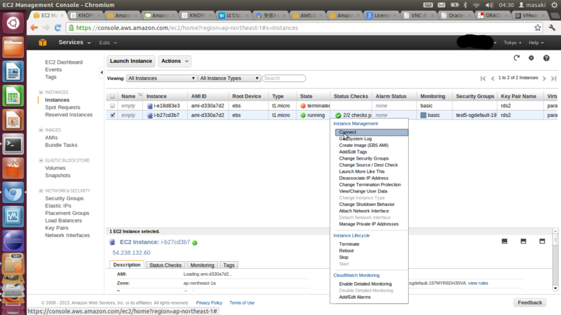Choose Add/Edit Alarms menu item
Screen dimensions: 561x315
[355, 297]
